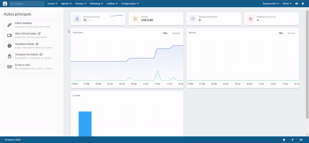Open the help question mark icon
Viewport: 309px width, 143px height.
pyautogui.click(x=292, y=140)
